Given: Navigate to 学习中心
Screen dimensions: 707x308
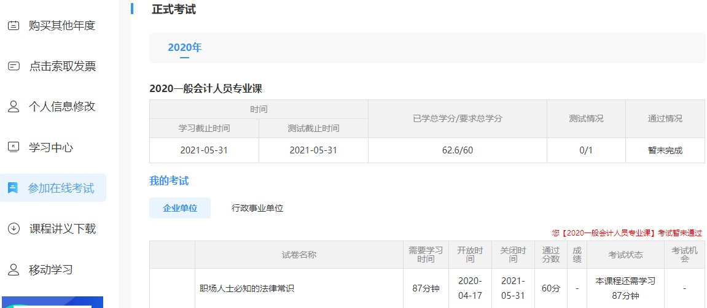Looking at the screenshot, I should [51, 147].
